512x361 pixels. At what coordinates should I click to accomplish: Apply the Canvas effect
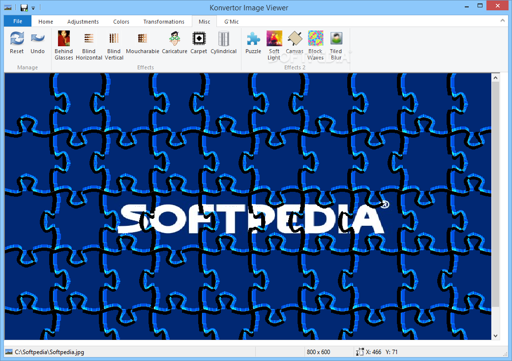(x=295, y=43)
